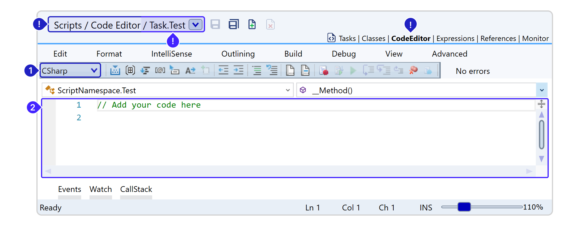Open the Monitor section link
Image resolution: width=575 pixels, height=226 pixels.
[x=535, y=39]
